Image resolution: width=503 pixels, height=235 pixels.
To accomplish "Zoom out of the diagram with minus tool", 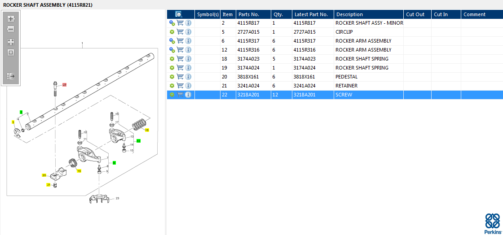I will [11, 29].
